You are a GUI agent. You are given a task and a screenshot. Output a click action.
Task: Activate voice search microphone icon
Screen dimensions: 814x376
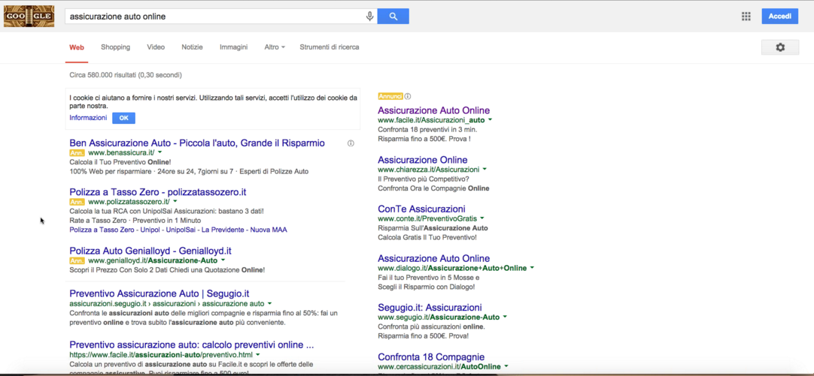[369, 16]
